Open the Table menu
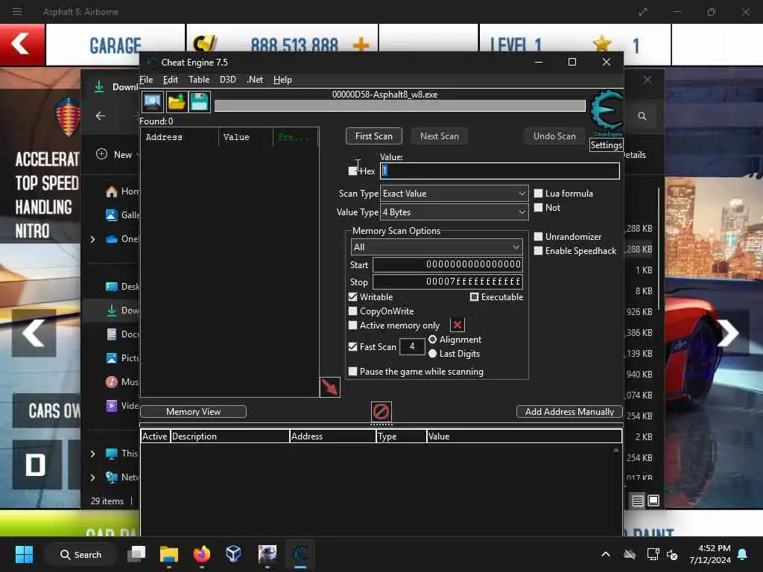Image resolution: width=763 pixels, height=572 pixels. tap(199, 79)
